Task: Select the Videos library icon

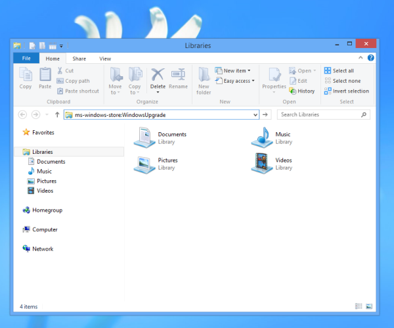Action: 262,164
